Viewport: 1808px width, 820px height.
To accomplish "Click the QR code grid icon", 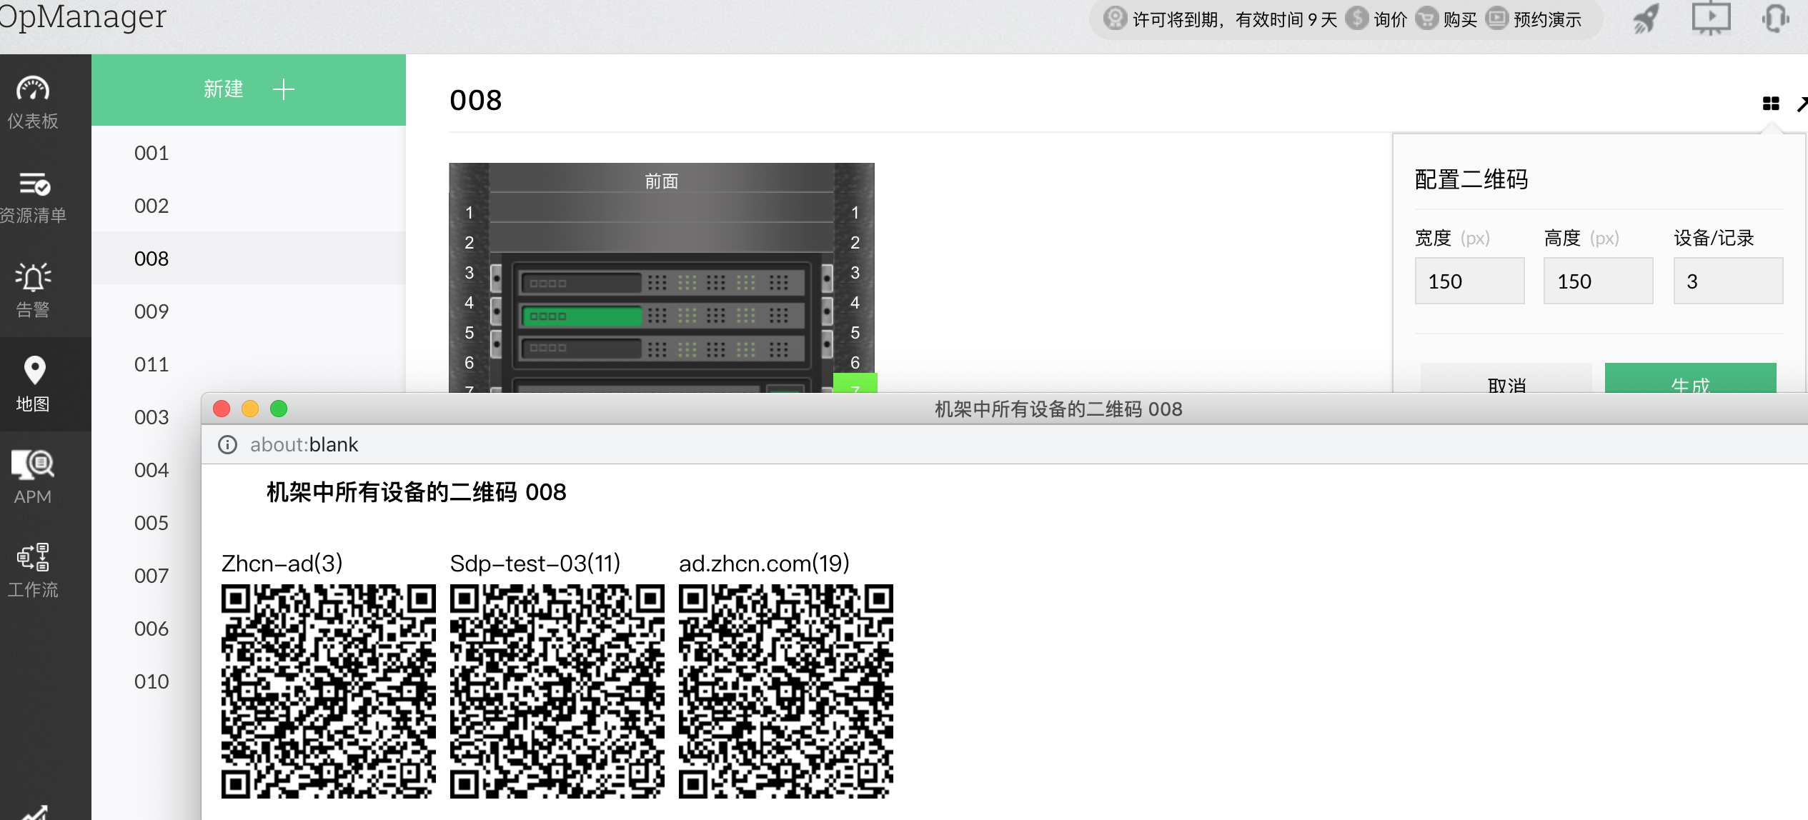I will [x=1770, y=104].
